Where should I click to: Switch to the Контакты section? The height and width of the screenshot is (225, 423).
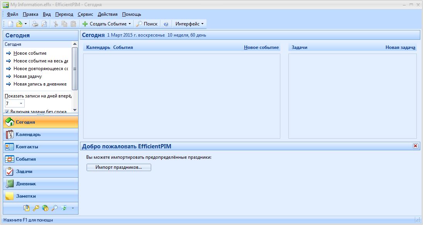click(41, 147)
